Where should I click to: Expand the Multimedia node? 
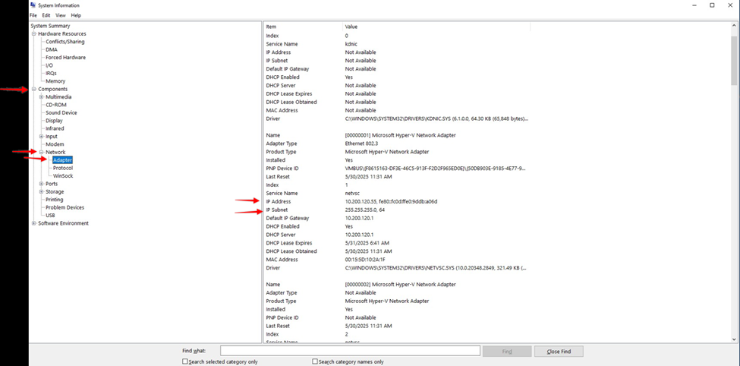click(42, 96)
